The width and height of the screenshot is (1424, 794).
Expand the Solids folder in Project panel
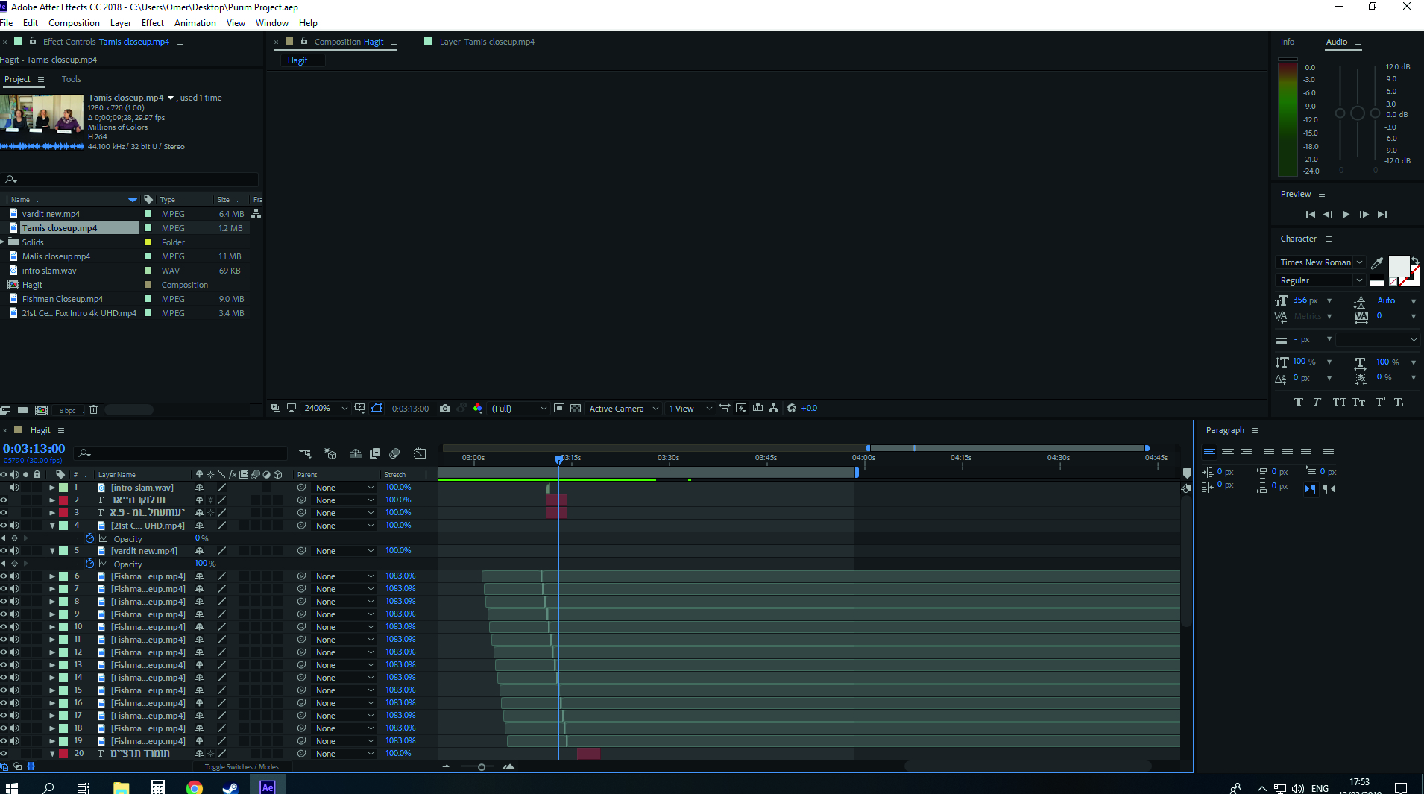(3, 242)
